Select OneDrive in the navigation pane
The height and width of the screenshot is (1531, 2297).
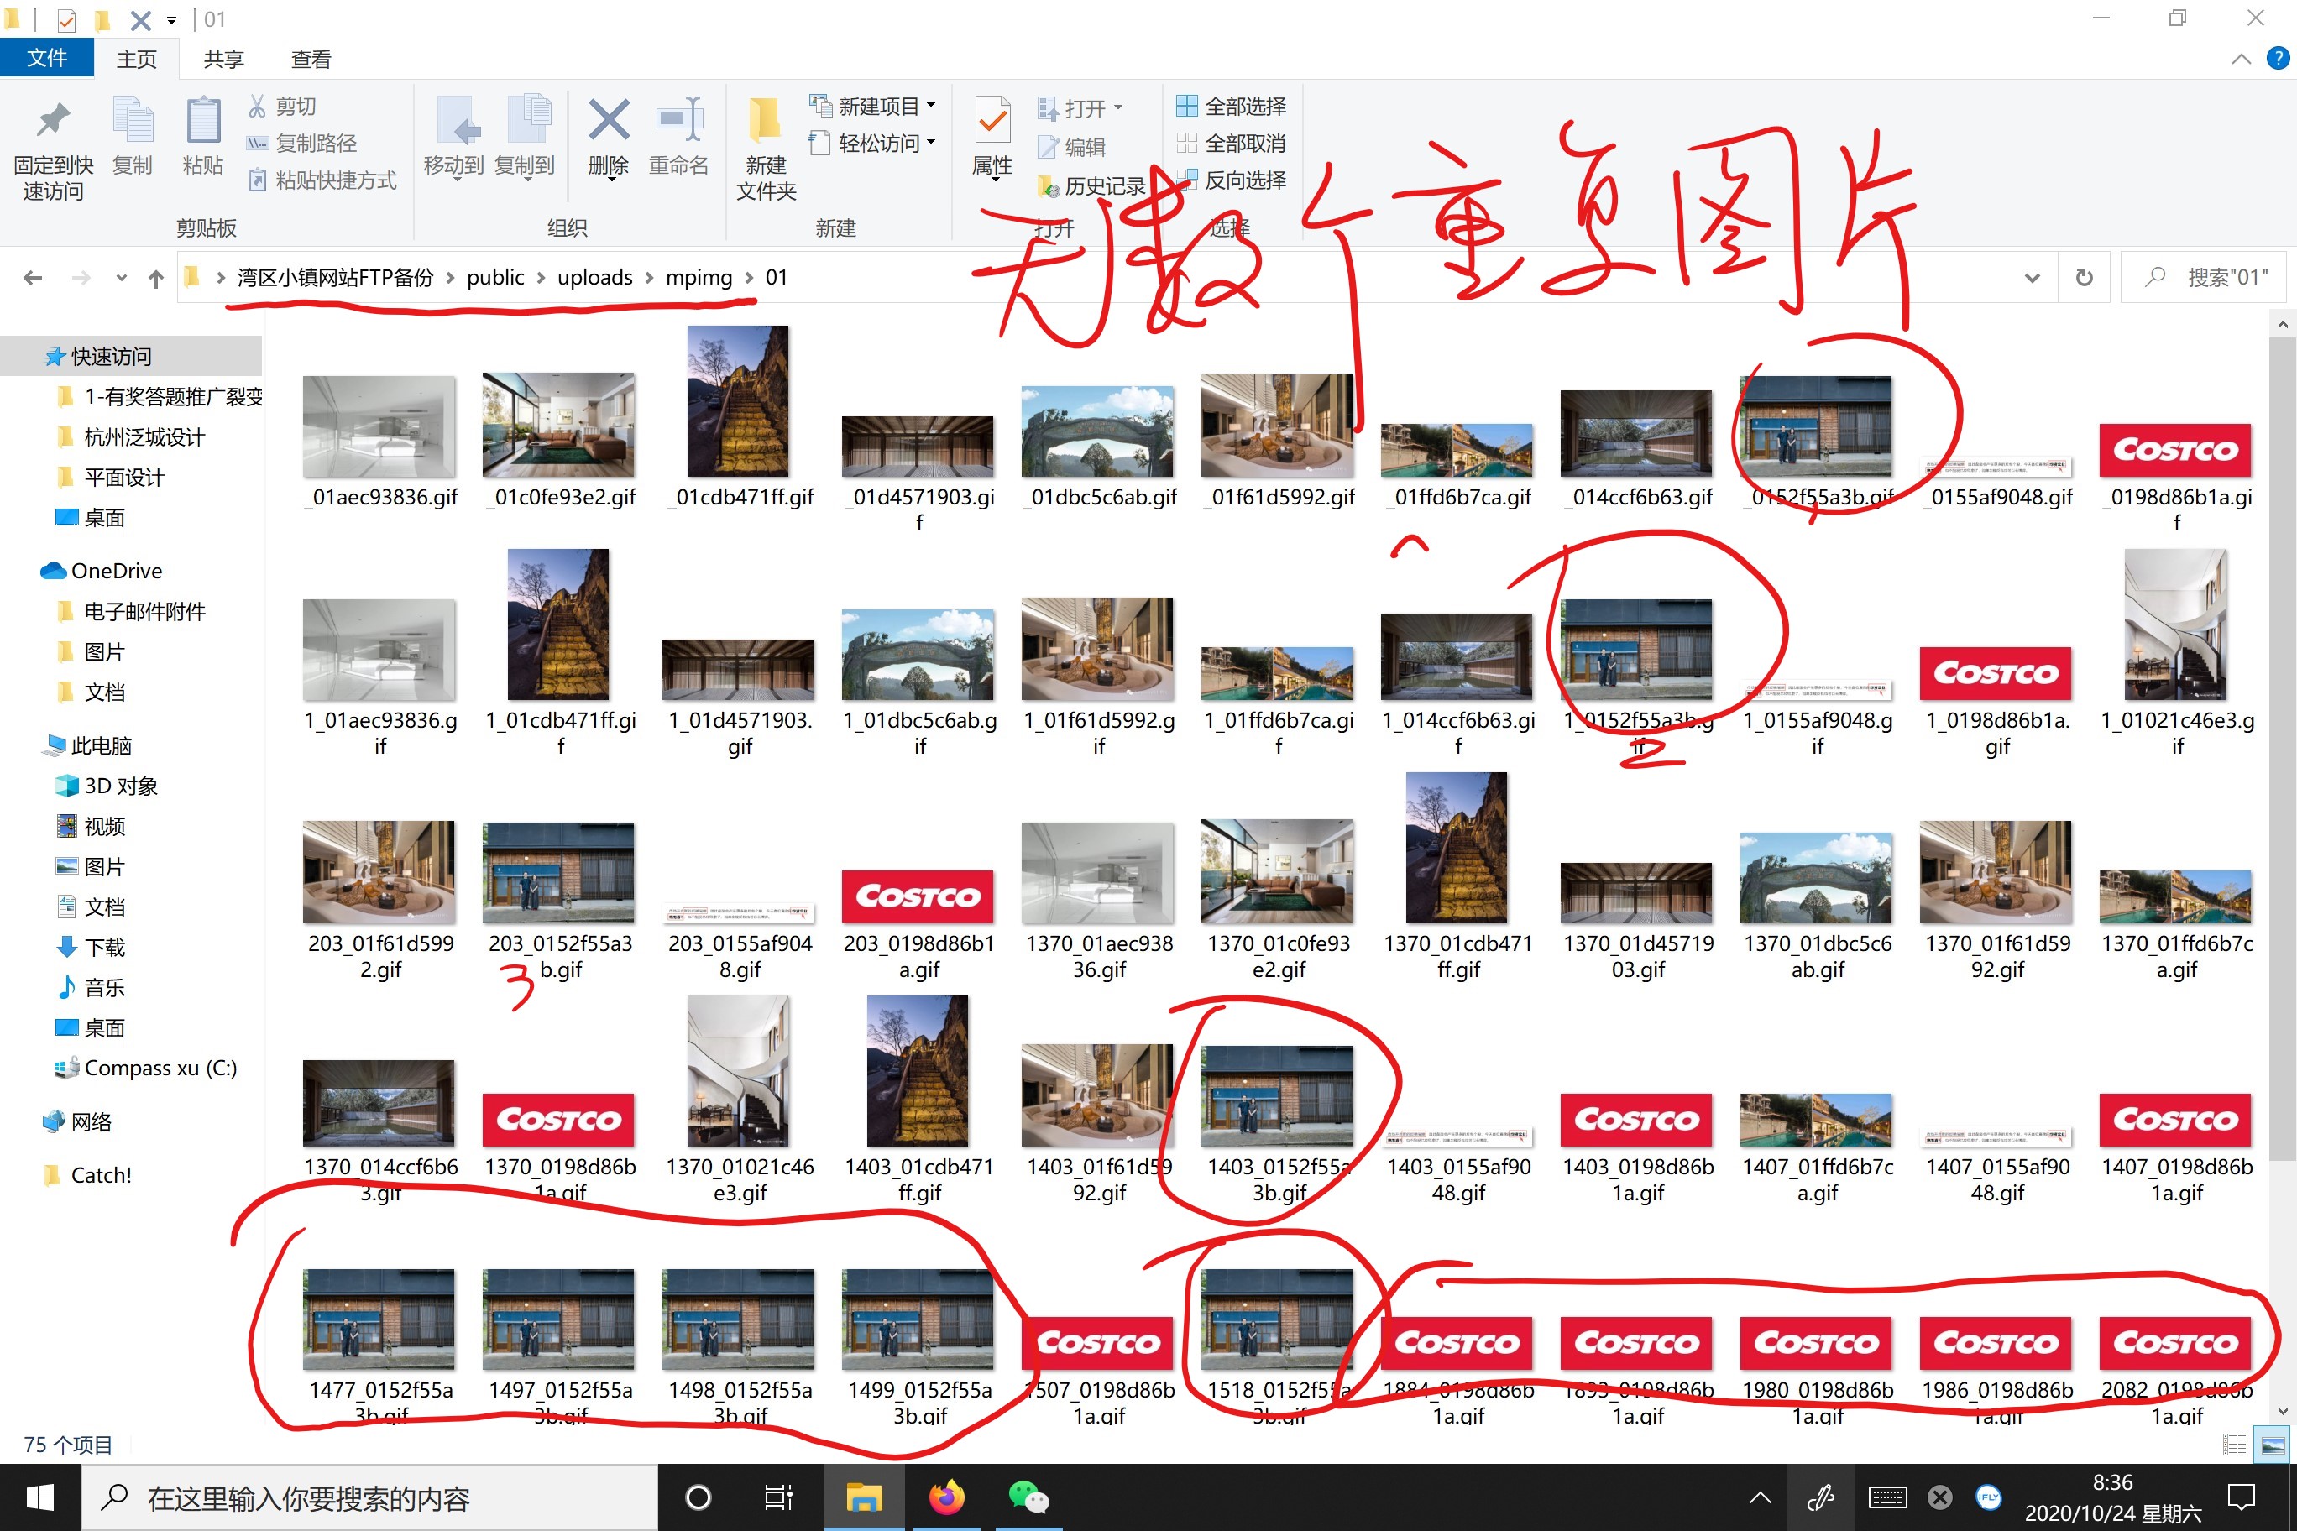tap(116, 570)
